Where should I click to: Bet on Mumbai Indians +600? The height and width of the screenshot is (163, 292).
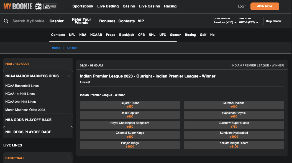pyautogui.click(x=234, y=105)
